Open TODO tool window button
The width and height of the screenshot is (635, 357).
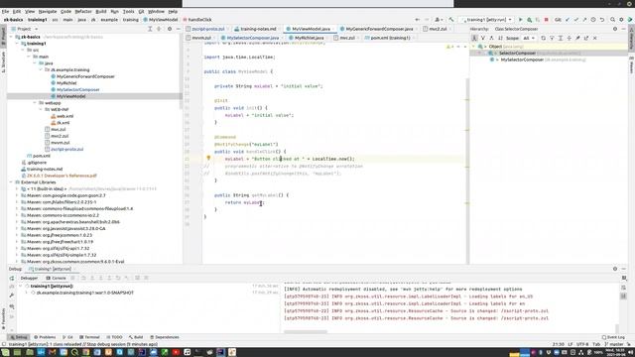coord(114,337)
